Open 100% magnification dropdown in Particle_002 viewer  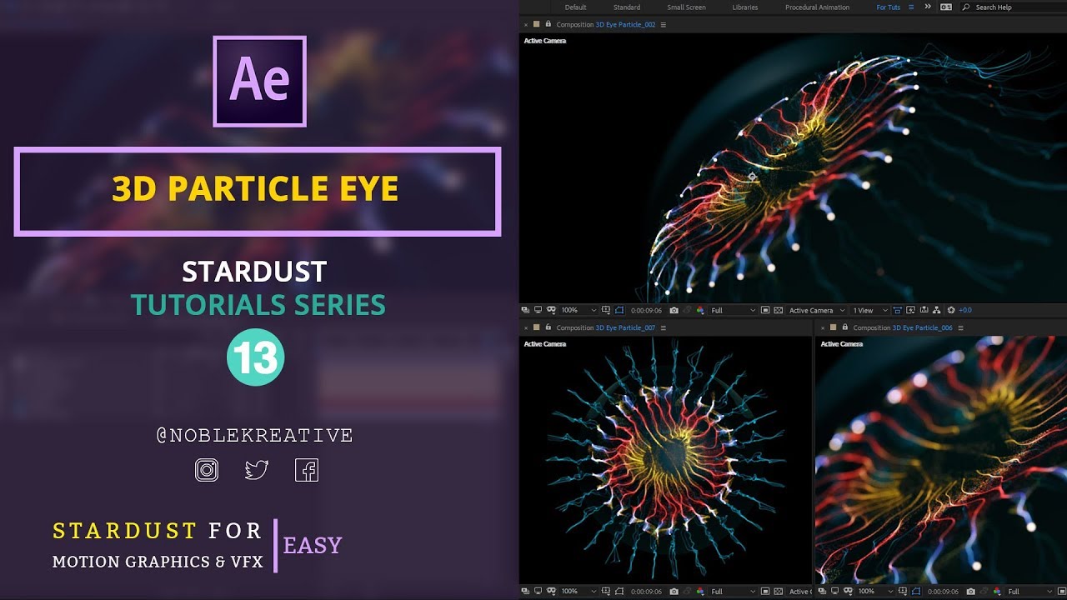tap(578, 310)
